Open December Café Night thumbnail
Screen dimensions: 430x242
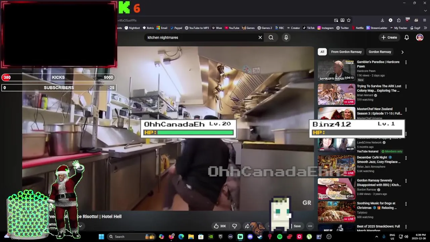click(x=336, y=165)
